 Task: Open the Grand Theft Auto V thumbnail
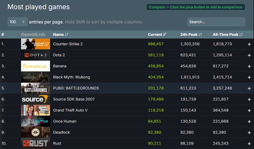click(x=35, y=110)
